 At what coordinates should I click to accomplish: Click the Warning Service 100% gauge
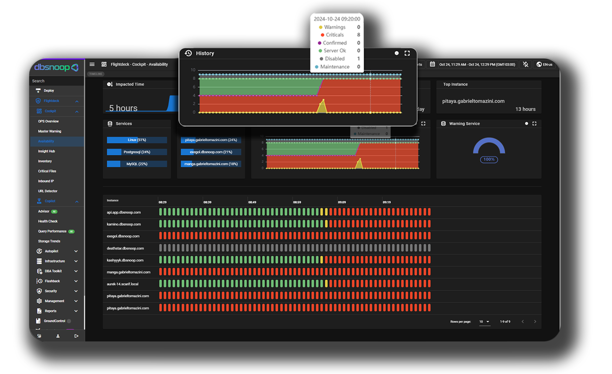click(489, 150)
